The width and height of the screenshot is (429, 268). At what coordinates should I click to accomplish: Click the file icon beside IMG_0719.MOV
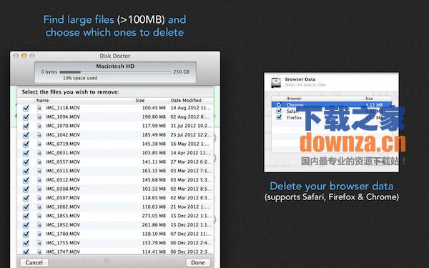[39, 144]
